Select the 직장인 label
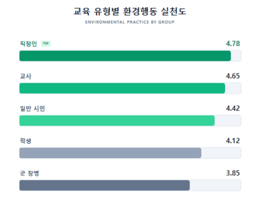The image size is (261, 205). click(x=28, y=44)
